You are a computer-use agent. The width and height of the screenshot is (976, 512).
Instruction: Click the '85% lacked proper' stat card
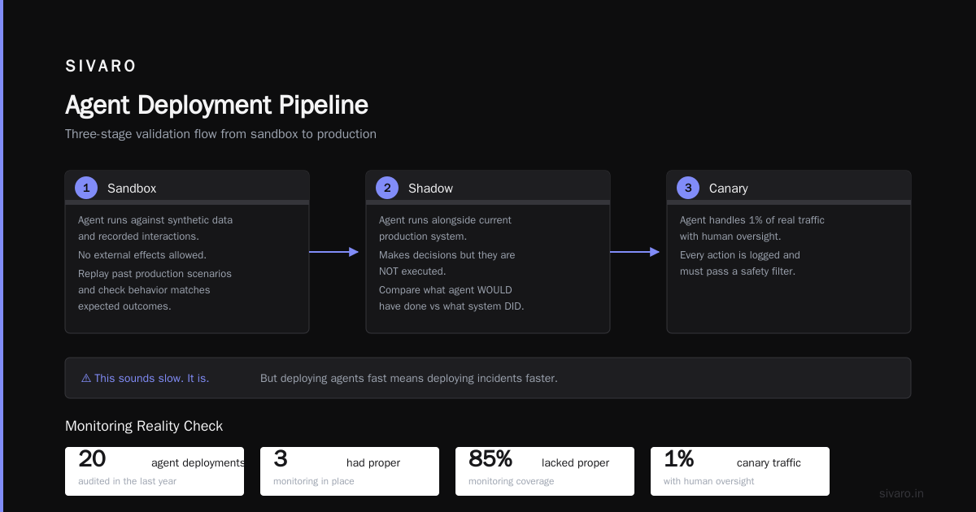tap(545, 471)
